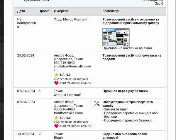Click the star rating icon in 07/03/2024 row
This screenshot has width=176, height=140.
point(56,118)
